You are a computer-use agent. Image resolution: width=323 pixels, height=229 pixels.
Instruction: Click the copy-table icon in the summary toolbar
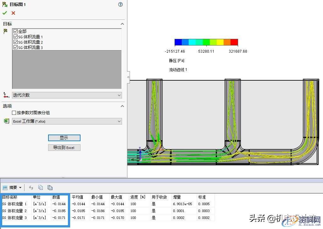point(40,187)
